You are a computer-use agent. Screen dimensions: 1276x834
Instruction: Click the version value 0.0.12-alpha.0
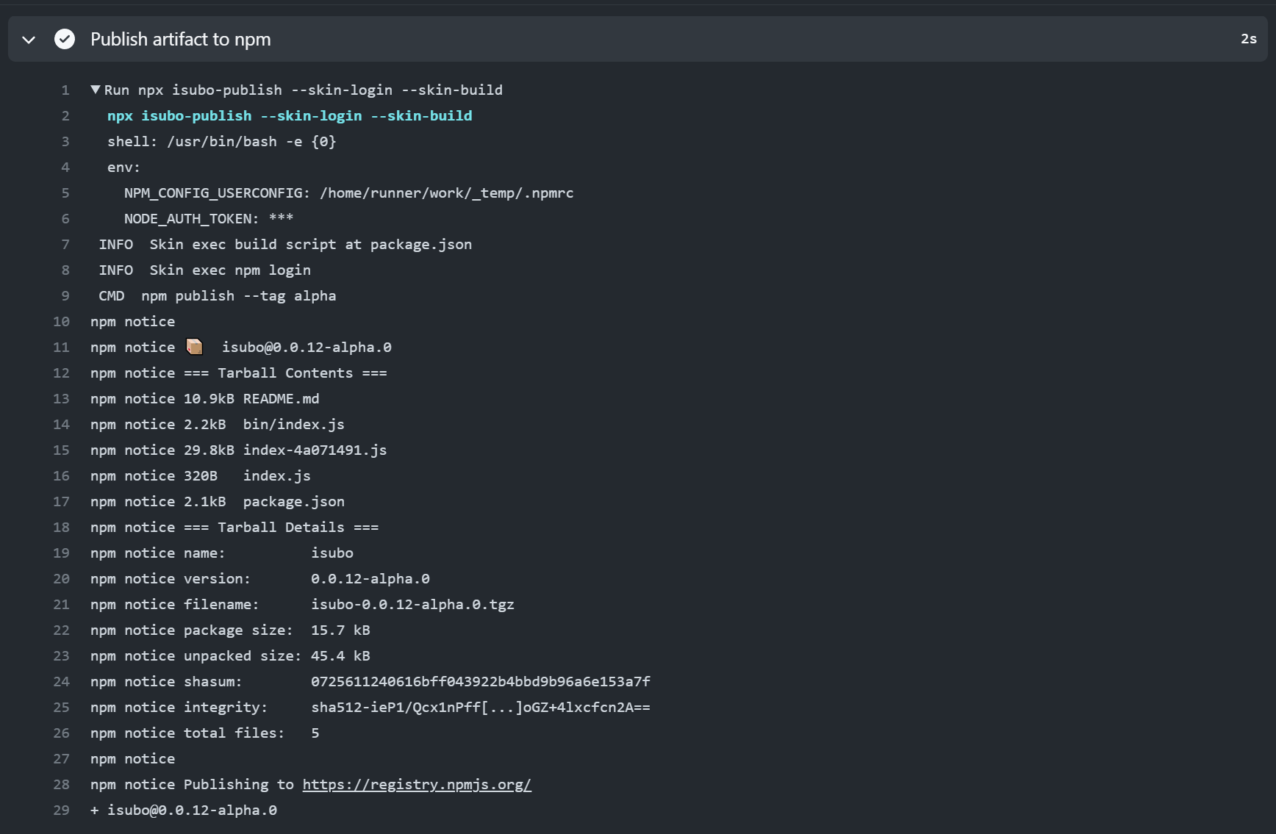pos(370,578)
